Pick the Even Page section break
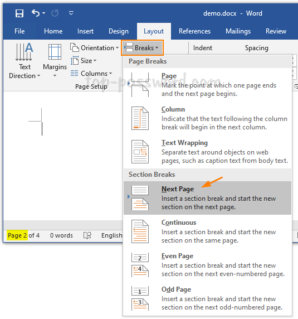Viewport: 298px width, 319px height. coord(207,265)
